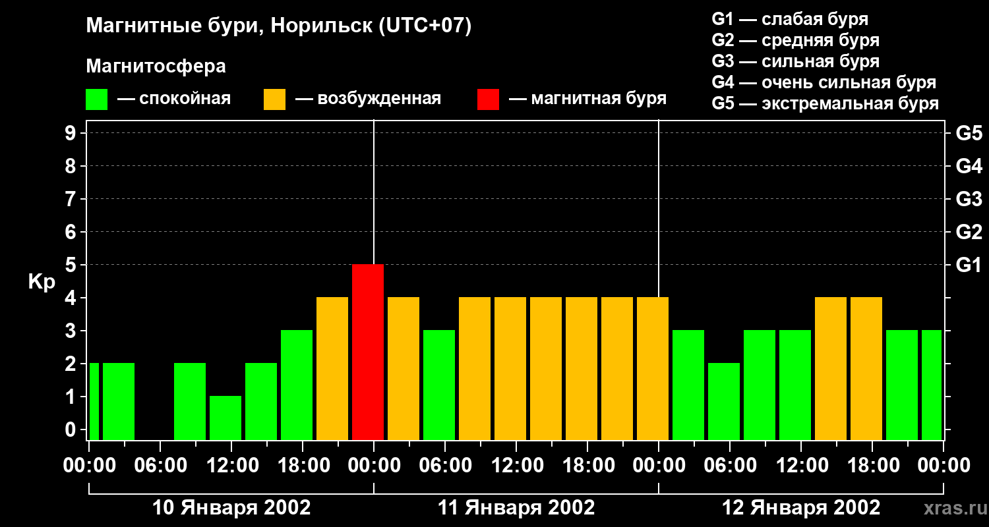This screenshot has height=527, width=989.
Task: Click the G1 label on the right axis
Action: coord(969,265)
